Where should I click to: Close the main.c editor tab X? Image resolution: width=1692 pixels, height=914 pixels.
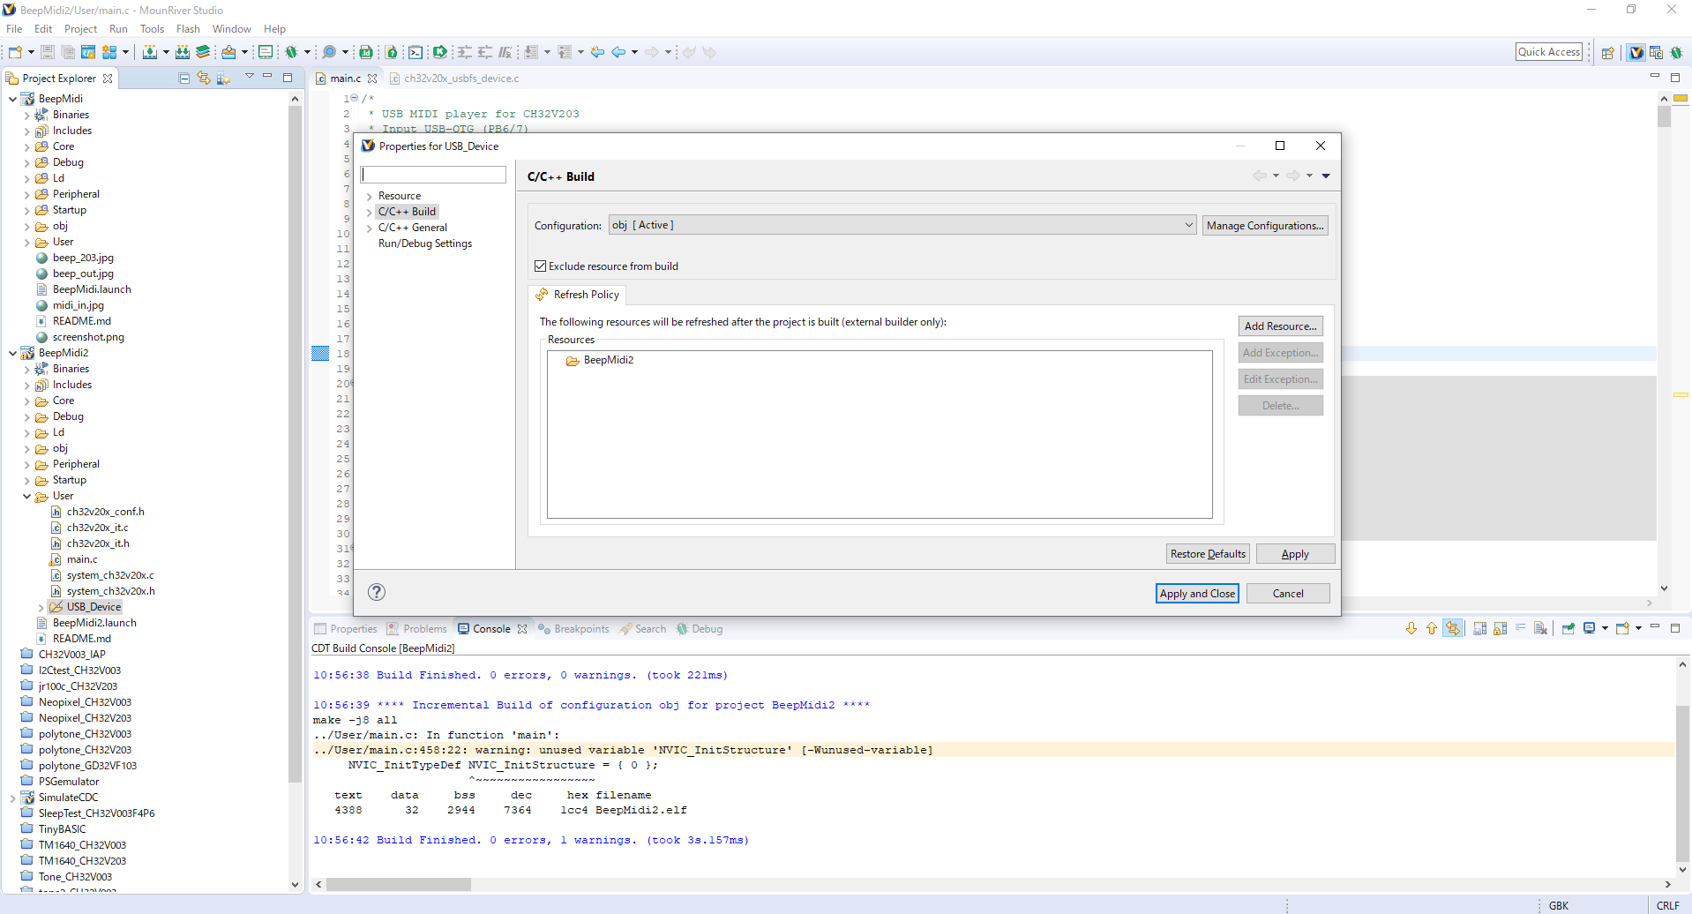pyautogui.click(x=372, y=79)
